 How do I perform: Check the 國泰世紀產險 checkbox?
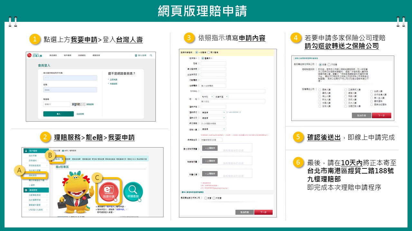(371, 105)
